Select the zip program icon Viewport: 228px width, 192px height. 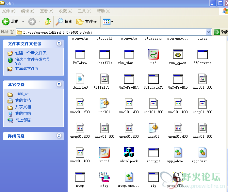[x=154, y=177]
